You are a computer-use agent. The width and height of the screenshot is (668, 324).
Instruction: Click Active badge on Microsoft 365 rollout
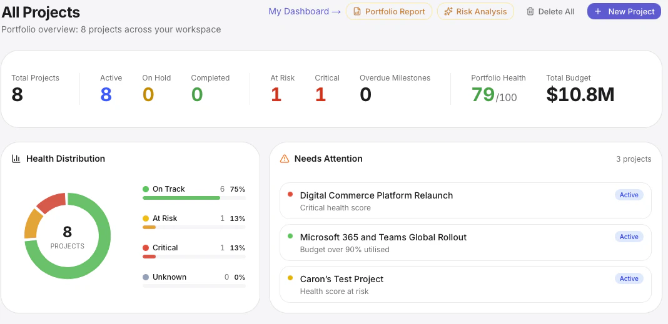click(x=629, y=237)
